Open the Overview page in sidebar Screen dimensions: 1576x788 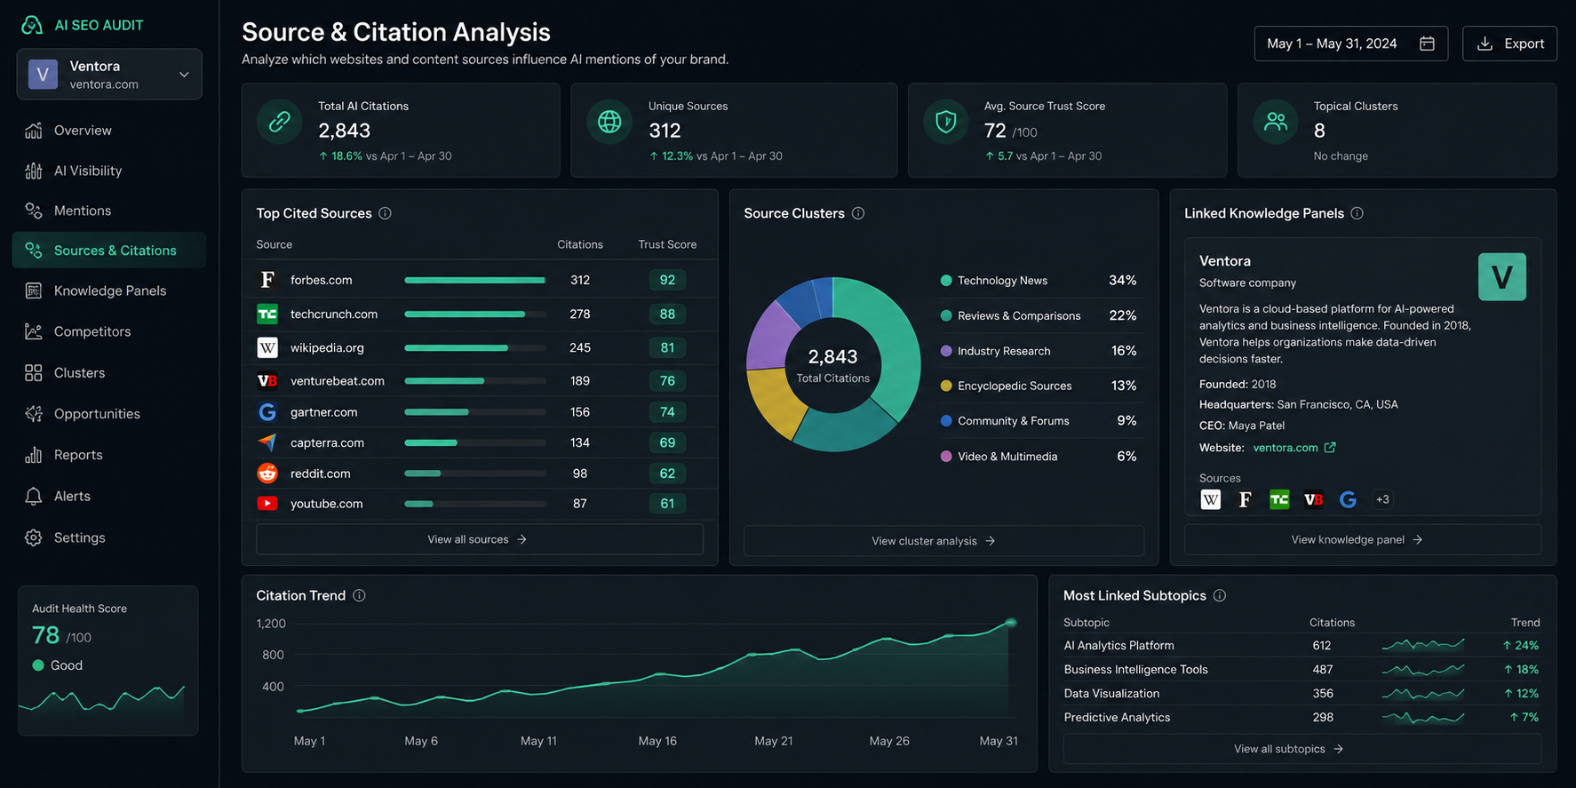108,131
